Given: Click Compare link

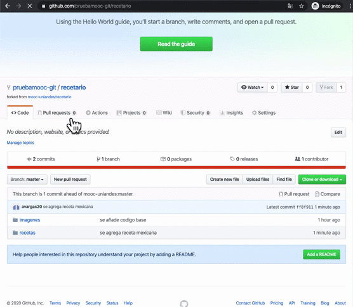Looking at the screenshot, I should [328, 194].
